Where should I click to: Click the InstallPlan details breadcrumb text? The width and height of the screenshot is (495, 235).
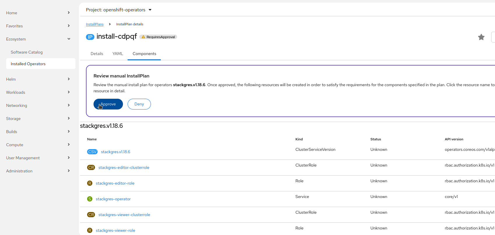[x=130, y=24]
